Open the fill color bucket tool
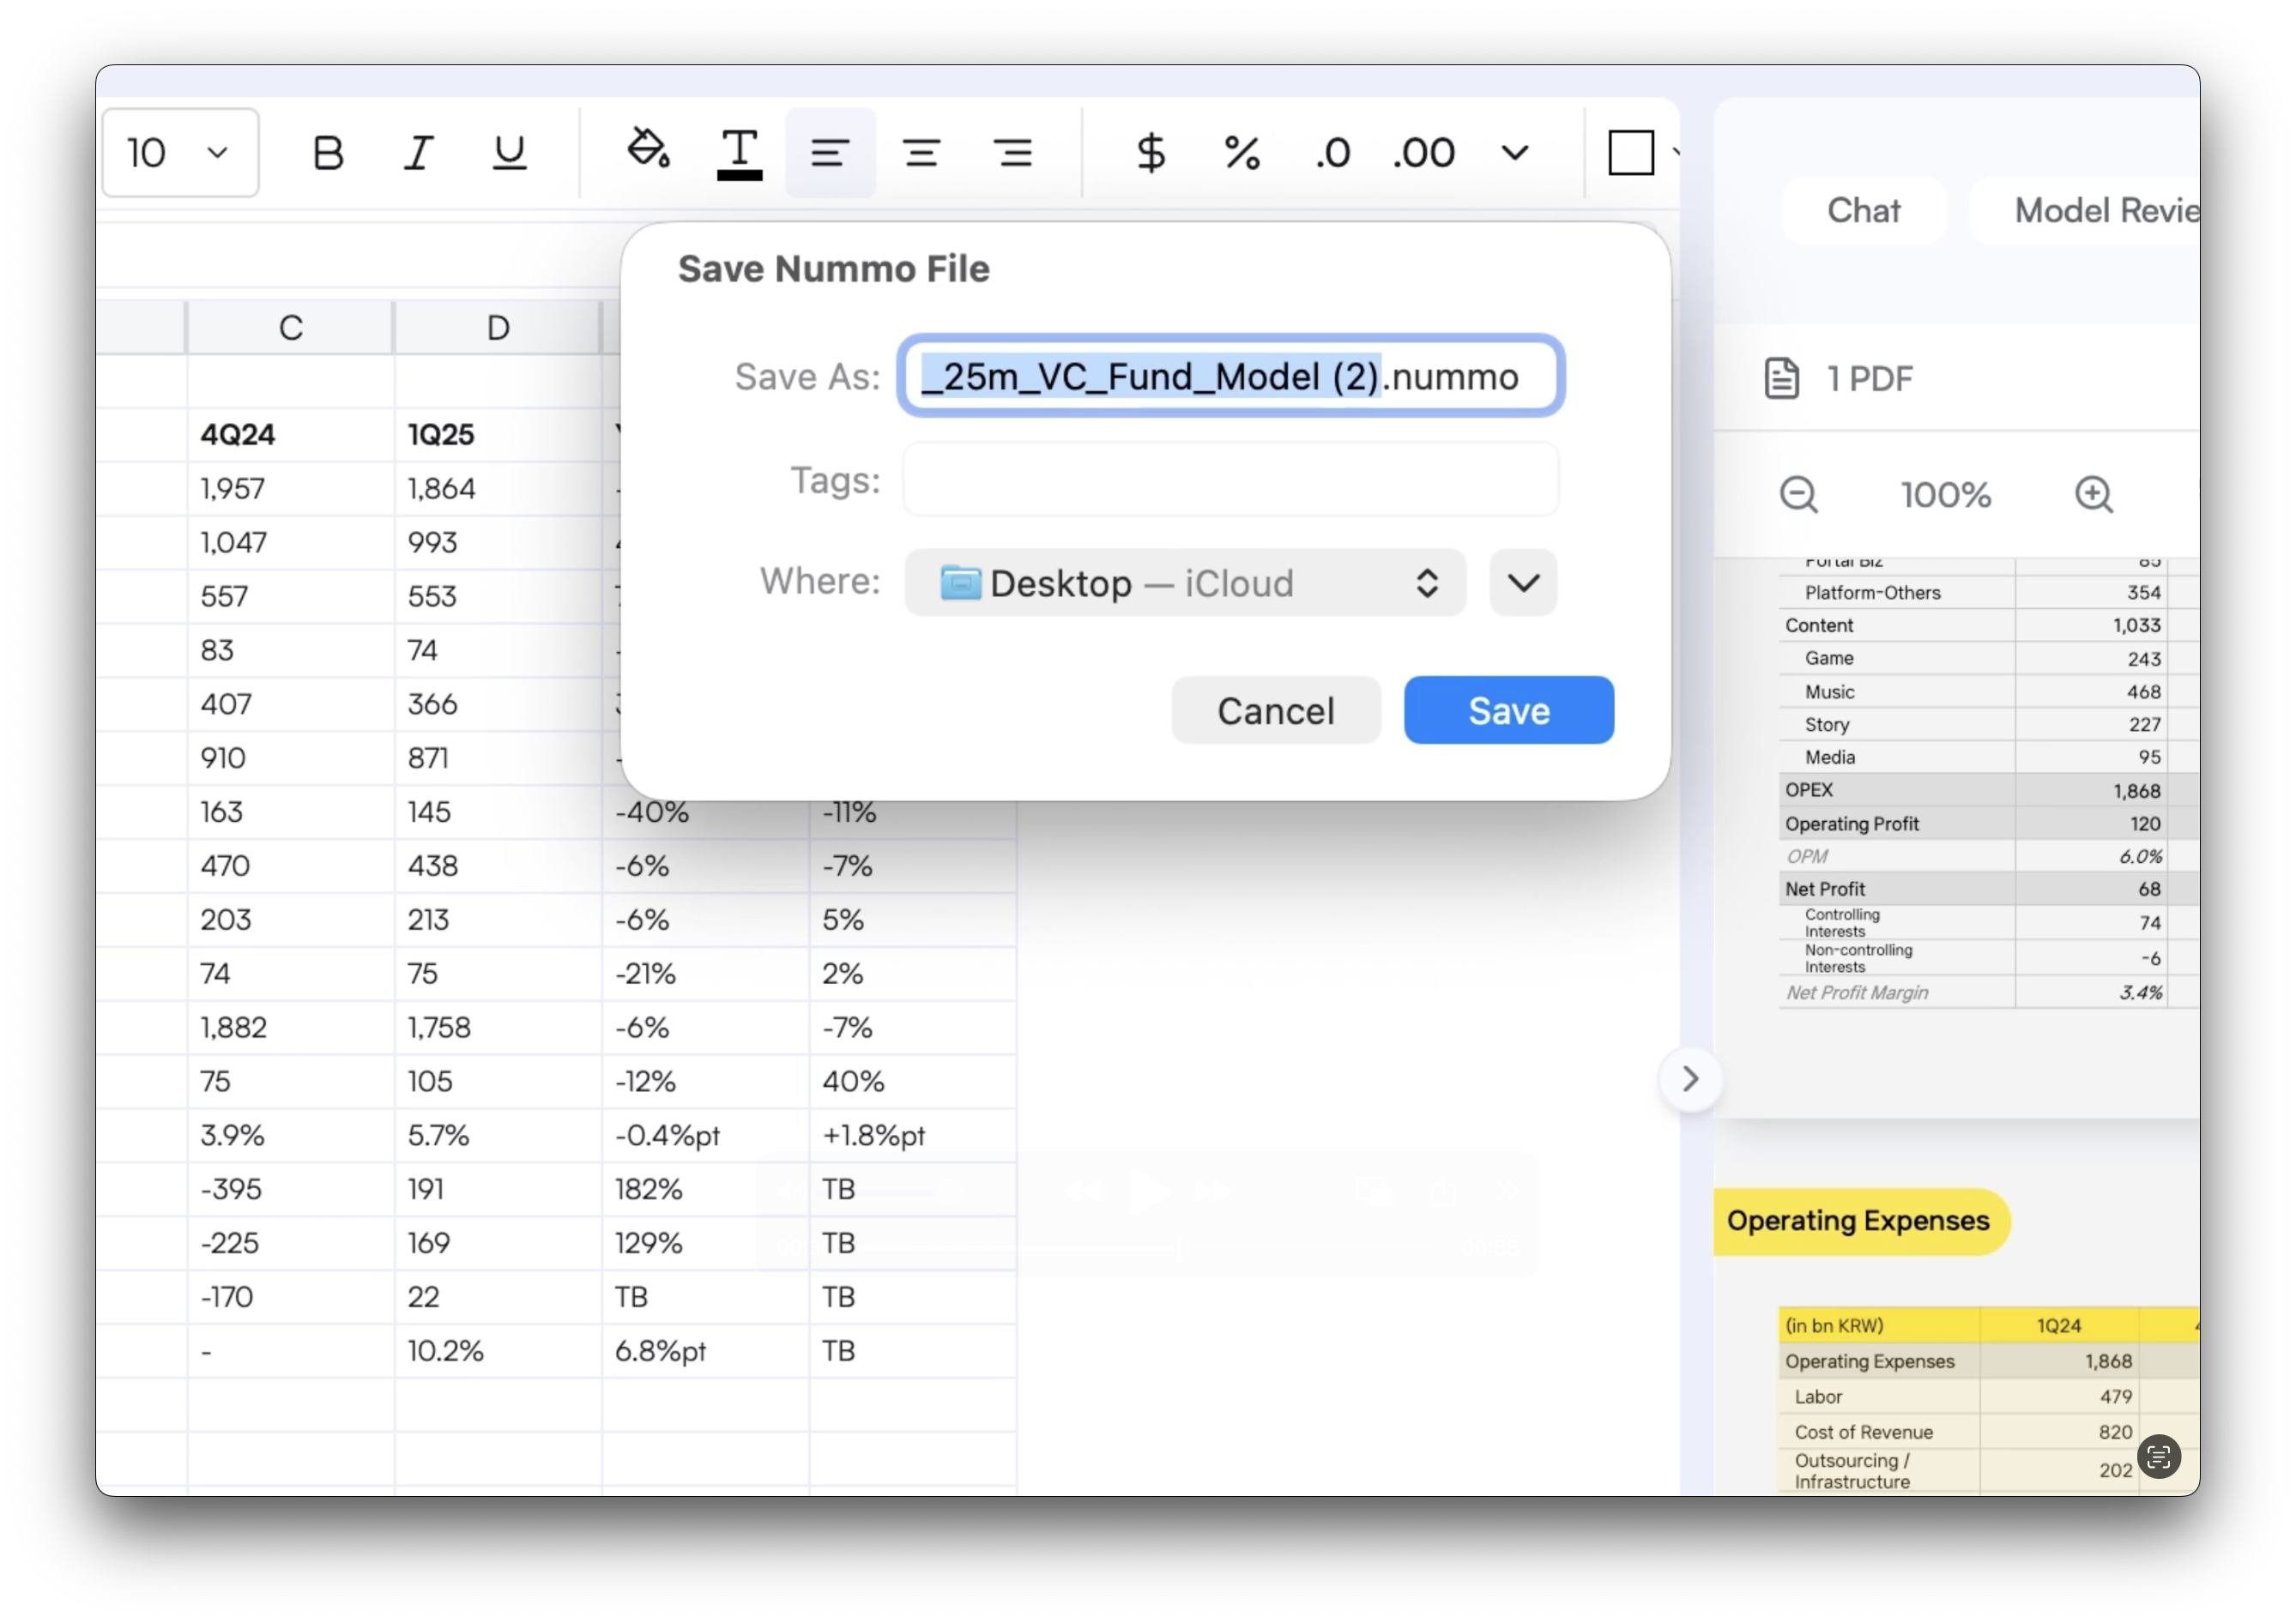This screenshot has height=1623, width=2296. (648, 150)
